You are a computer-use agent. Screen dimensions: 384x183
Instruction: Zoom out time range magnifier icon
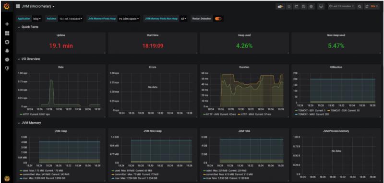coord(360,7)
